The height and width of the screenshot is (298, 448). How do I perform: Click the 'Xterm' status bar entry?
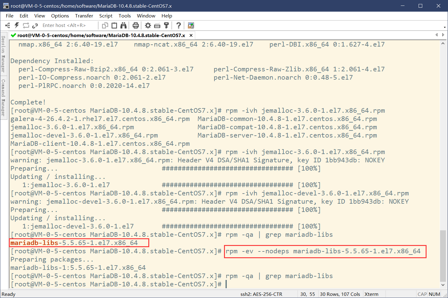coord(371,294)
